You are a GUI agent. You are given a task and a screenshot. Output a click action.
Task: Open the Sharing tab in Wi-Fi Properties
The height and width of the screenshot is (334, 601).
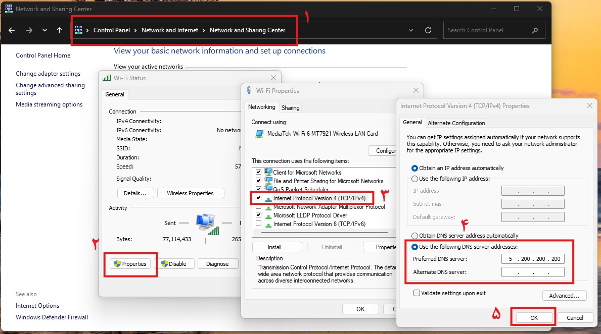pyautogui.click(x=290, y=108)
